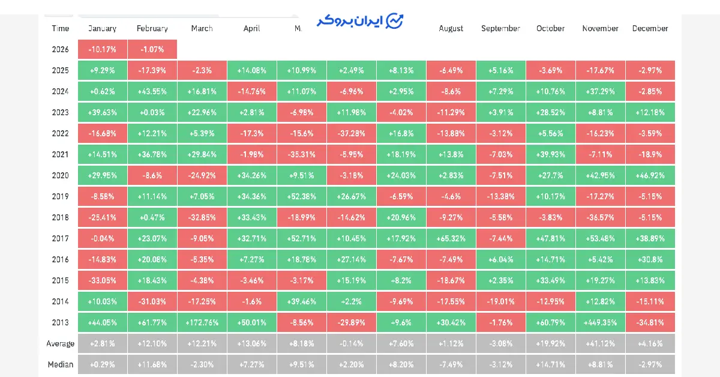This screenshot has height=377, width=720.
Task: Click the October column header
Action: [x=550, y=28]
